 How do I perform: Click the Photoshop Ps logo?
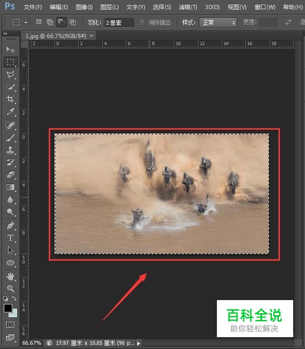(10, 6)
